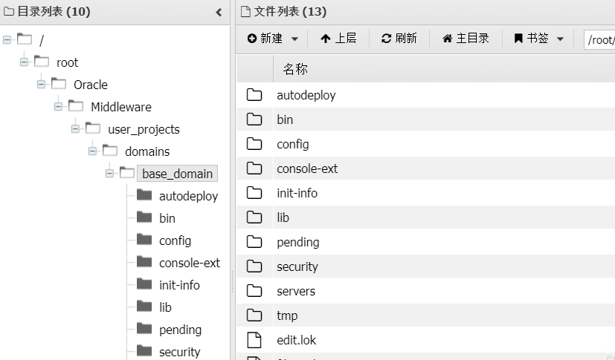Viewport: 615px width, 360px height.
Task: Go to home directory 主目录
Action: click(x=466, y=39)
